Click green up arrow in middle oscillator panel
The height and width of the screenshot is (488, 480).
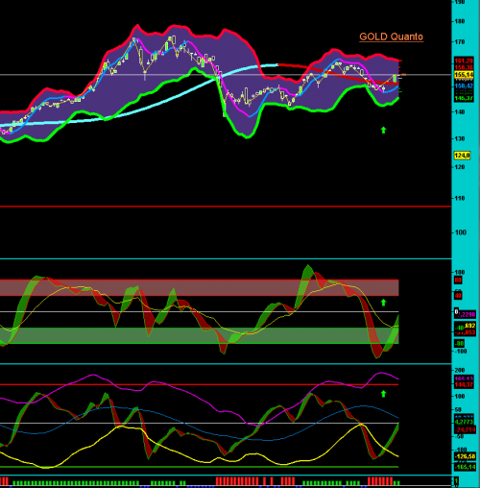click(383, 303)
